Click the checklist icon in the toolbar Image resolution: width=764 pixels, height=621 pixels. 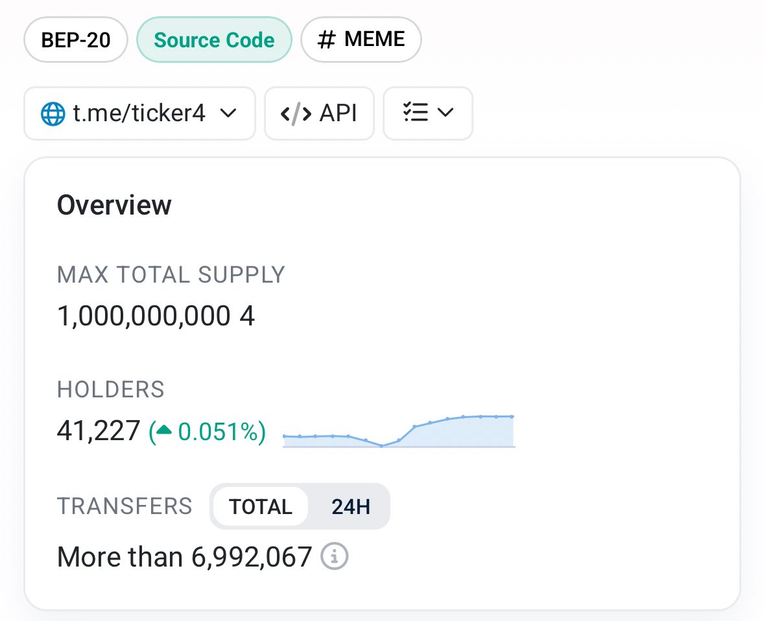click(x=413, y=113)
